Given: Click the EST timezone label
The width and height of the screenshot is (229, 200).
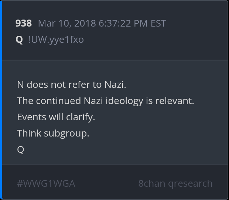Looking at the screenshot, I should point(158,23).
